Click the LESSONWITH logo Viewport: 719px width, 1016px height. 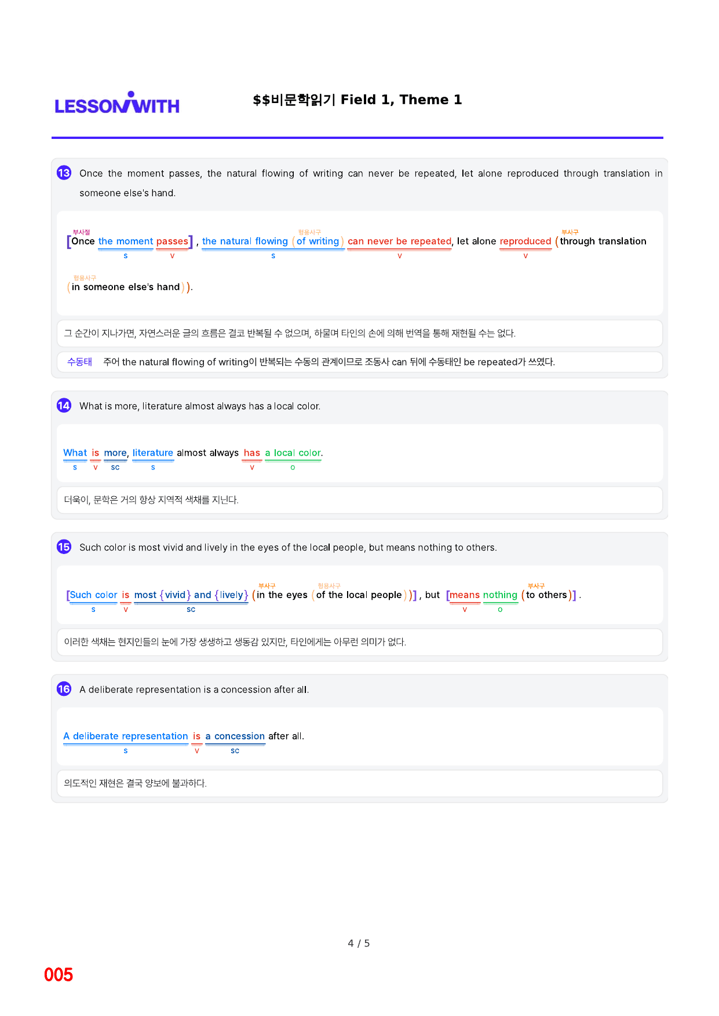tap(117, 102)
